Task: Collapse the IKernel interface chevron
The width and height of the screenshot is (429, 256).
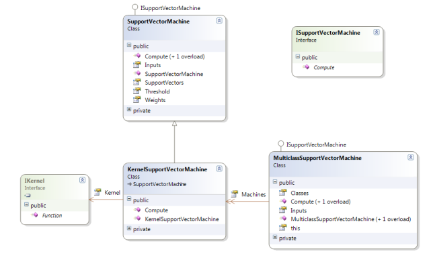Action: (x=82, y=180)
